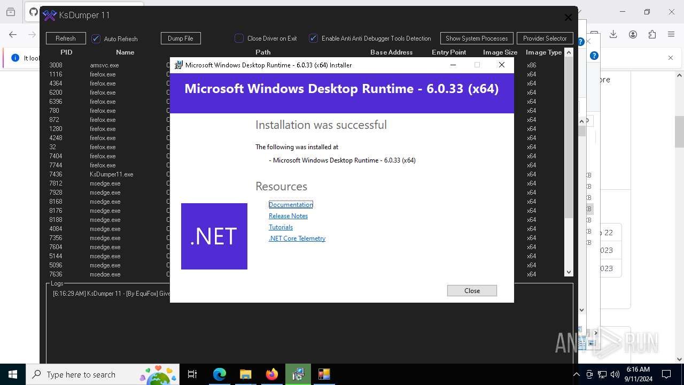Click the .NET installer title bar icon
Image resolution: width=684 pixels, height=385 pixels.
point(178,65)
